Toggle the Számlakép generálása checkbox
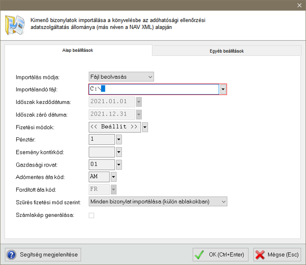Image resolution: width=306 pixels, height=265 pixels. 91,215
